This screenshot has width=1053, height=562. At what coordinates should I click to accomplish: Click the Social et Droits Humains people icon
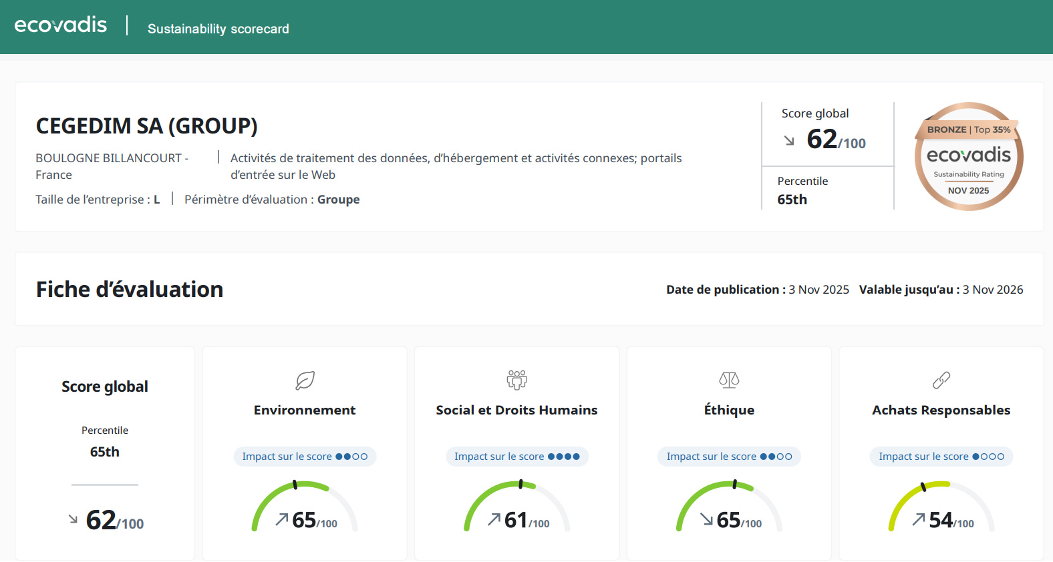coord(516,380)
